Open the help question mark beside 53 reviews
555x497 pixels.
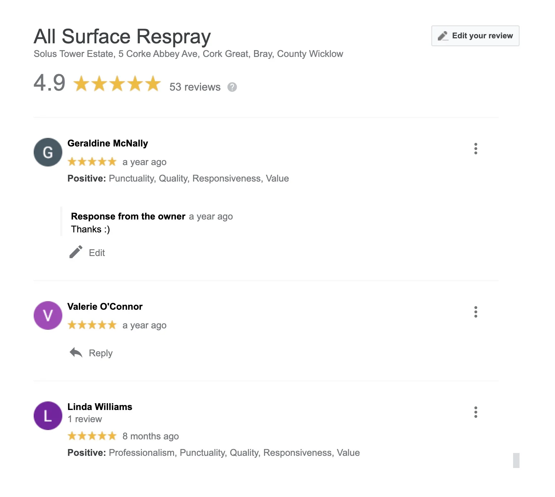tap(232, 87)
